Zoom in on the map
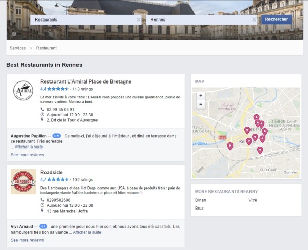The height and width of the screenshot is (250, 308). tap(201, 95)
